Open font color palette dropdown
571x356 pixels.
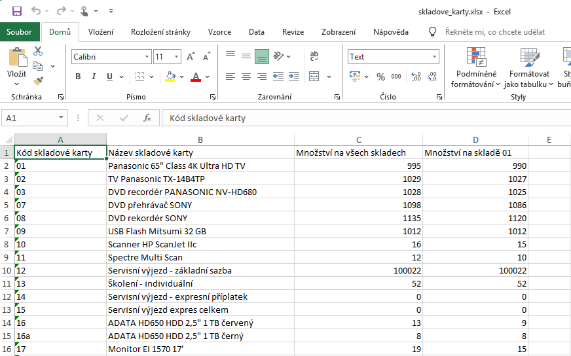[x=207, y=77]
